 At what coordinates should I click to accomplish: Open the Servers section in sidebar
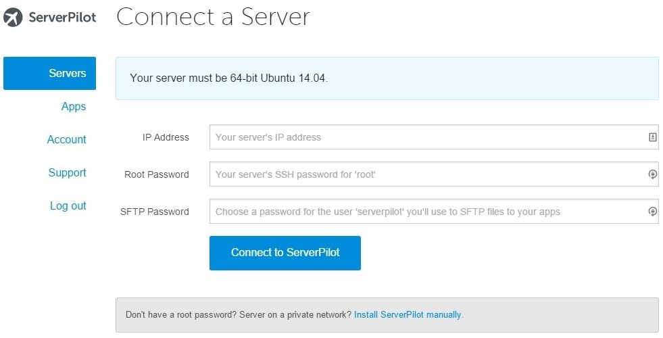click(x=49, y=73)
